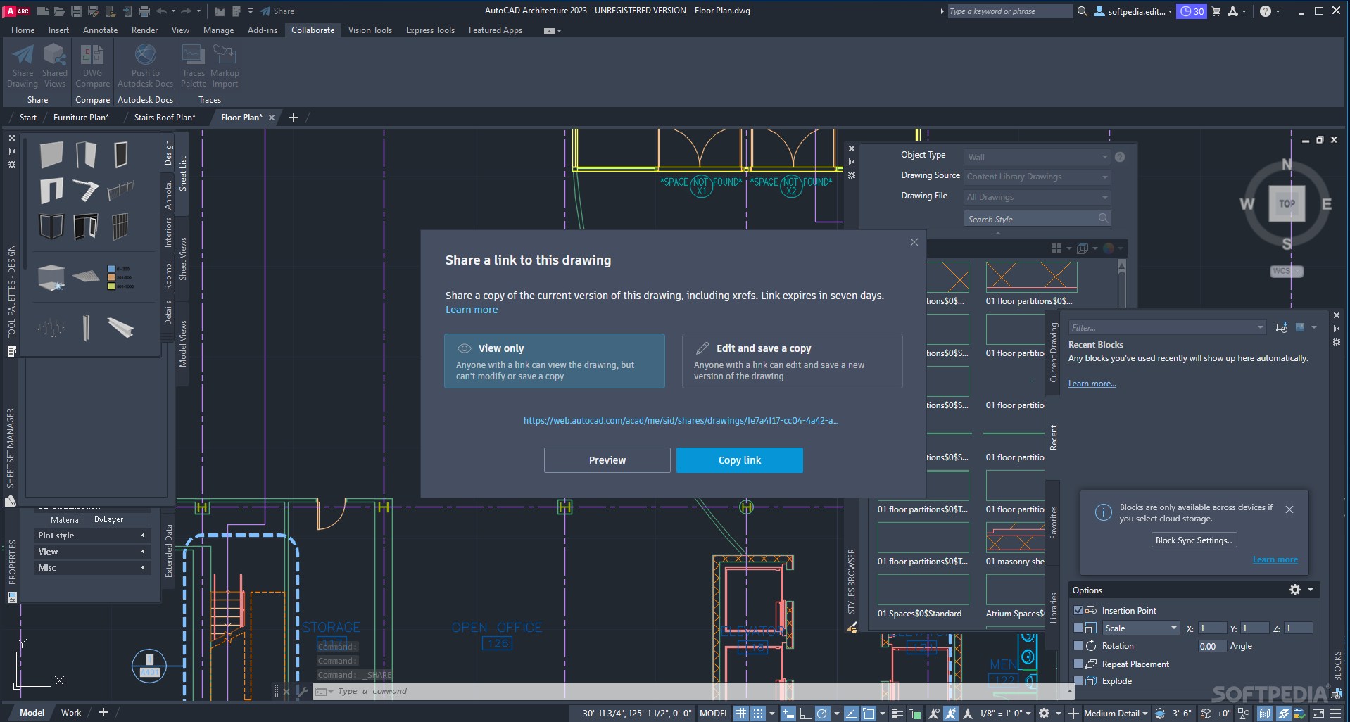The image size is (1350, 722).
Task: Enable the Rotation checkbox
Action: coord(1078,645)
